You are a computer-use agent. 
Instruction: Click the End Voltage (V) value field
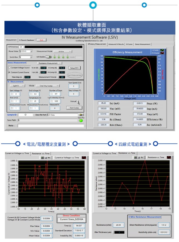point(35,94)
